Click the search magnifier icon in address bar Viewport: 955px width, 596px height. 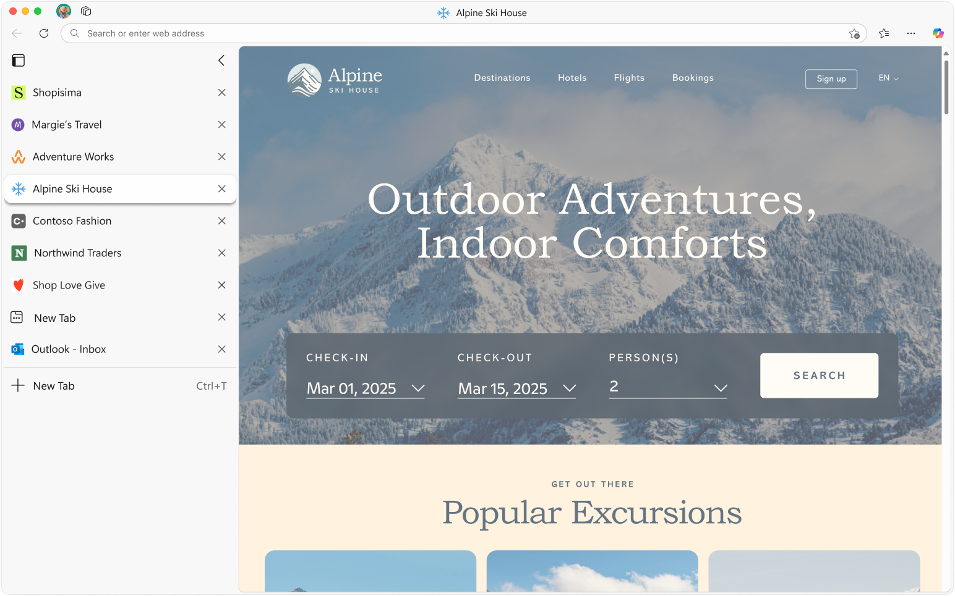[x=75, y=33]
